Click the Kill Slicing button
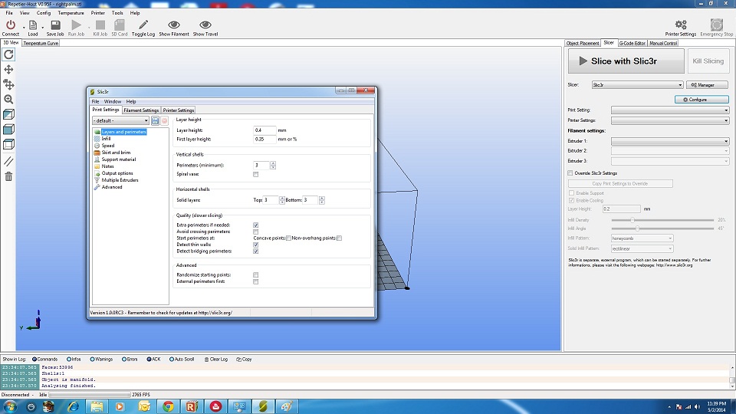This screenshot has height=414, width=736. tap(708, 61)
